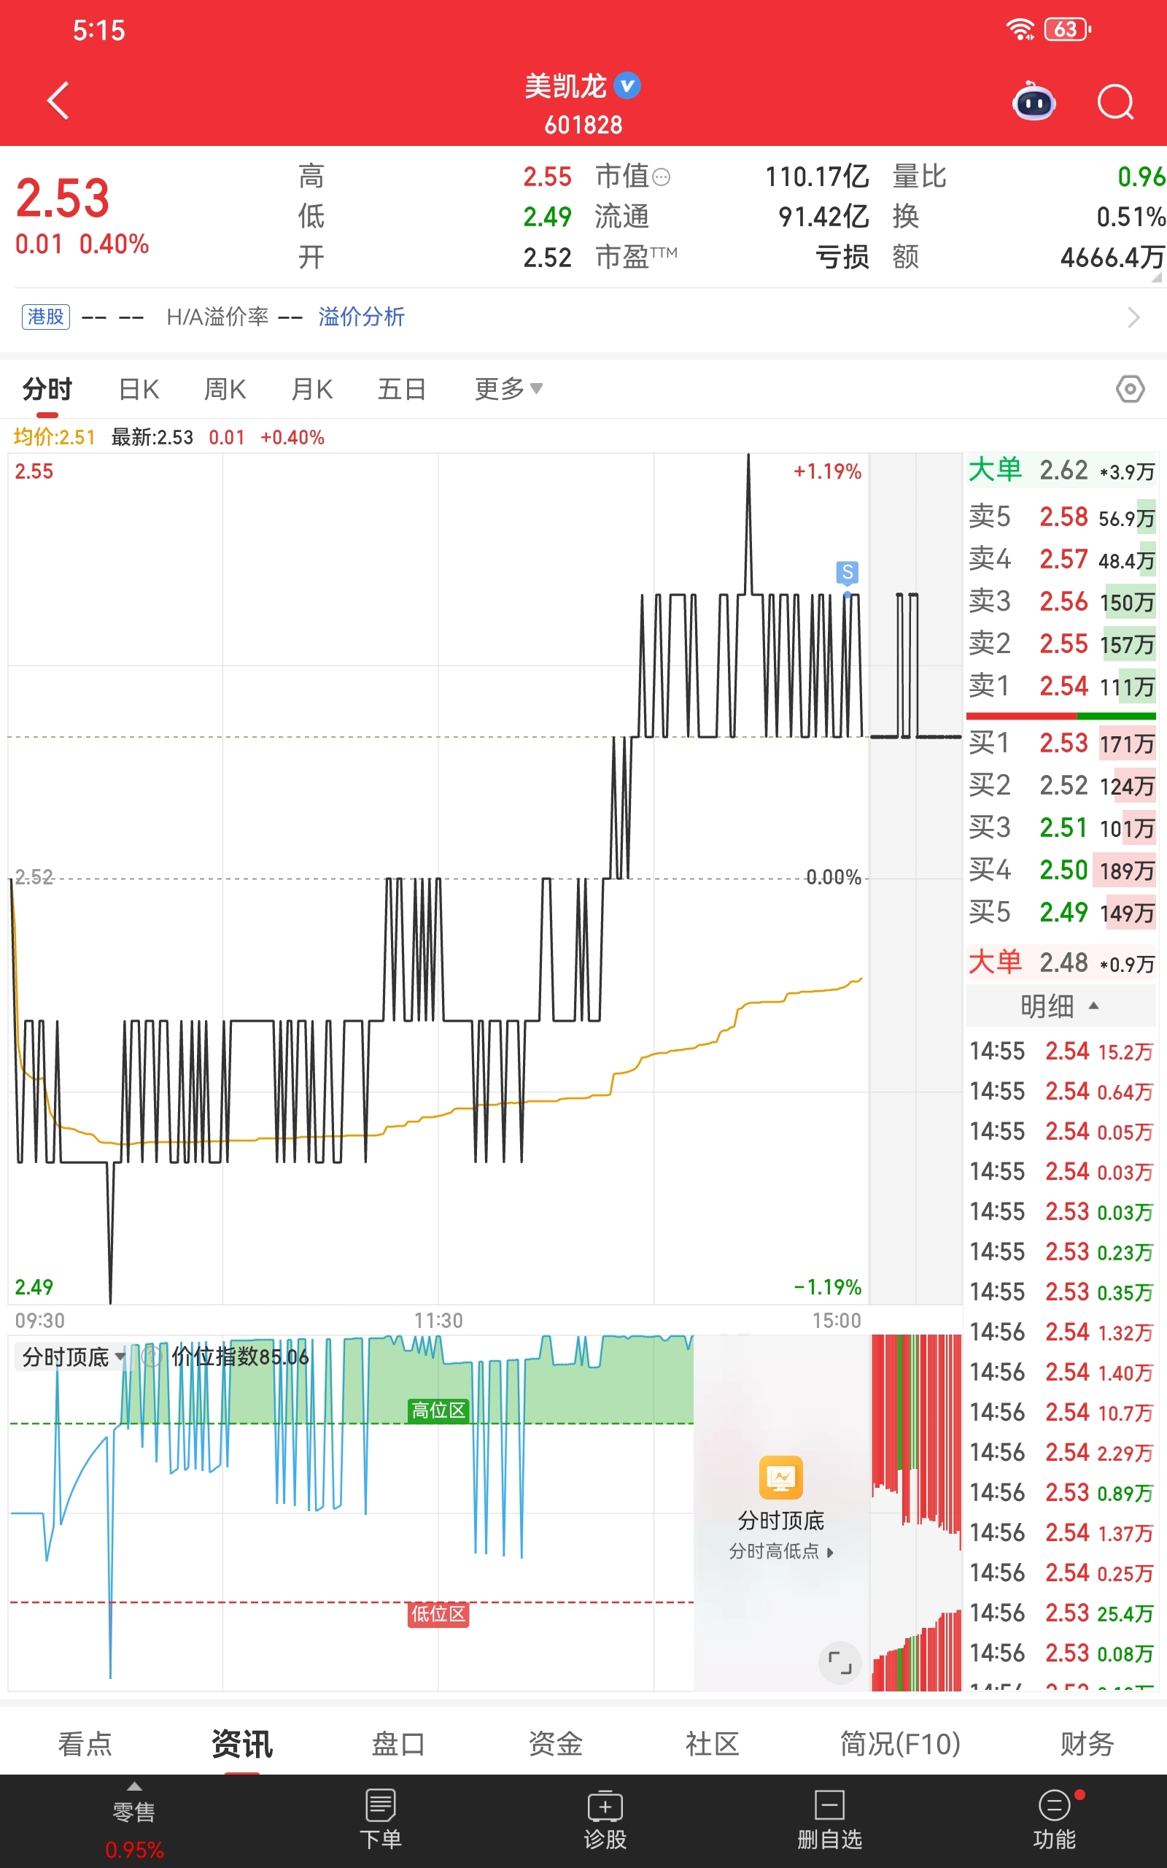Switch to the 月K chart tab
This screenshot has width=1167, height=1868.
pyautogui.click(x=312, y=388)
